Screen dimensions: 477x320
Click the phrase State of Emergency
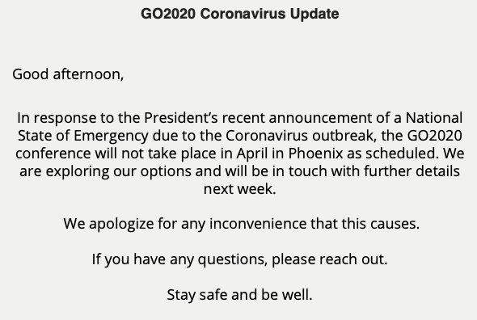click(83, 136)
